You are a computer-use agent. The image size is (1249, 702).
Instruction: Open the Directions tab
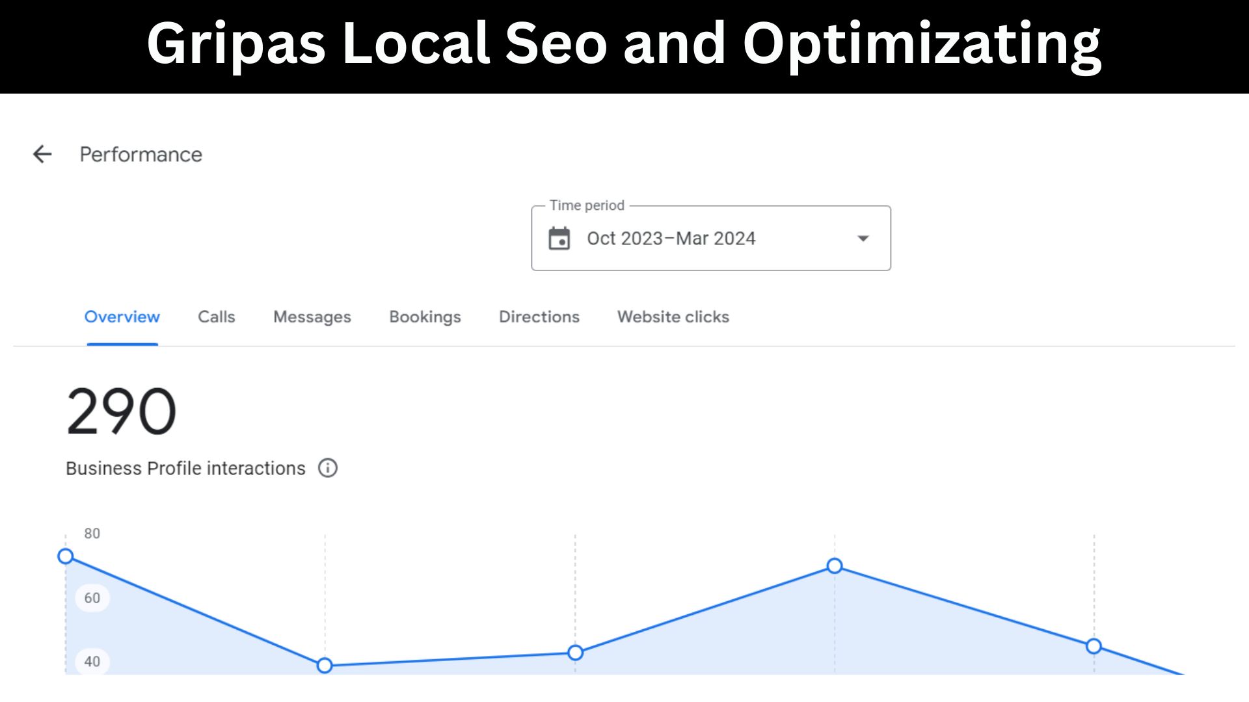click(x=539, y=317)
